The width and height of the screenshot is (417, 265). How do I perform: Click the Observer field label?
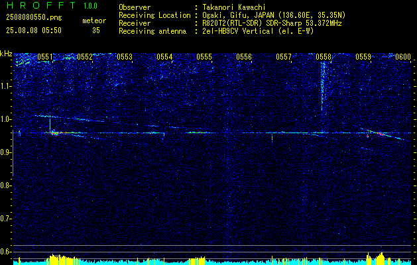pyautogui.click(x=135, y=7)
